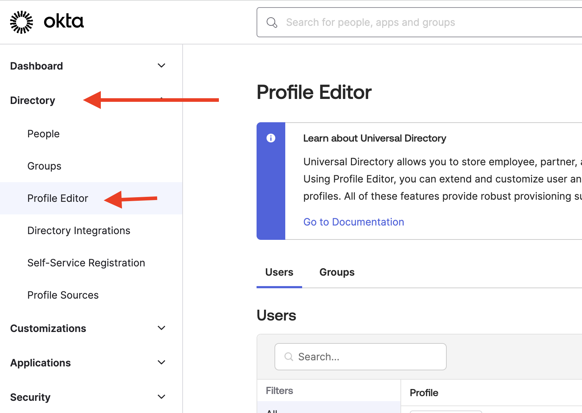The height and width of the screenshot is (413, 582).
Task: Open Directory Integrations
Action: pyautogui.click(x=79, y=231)
